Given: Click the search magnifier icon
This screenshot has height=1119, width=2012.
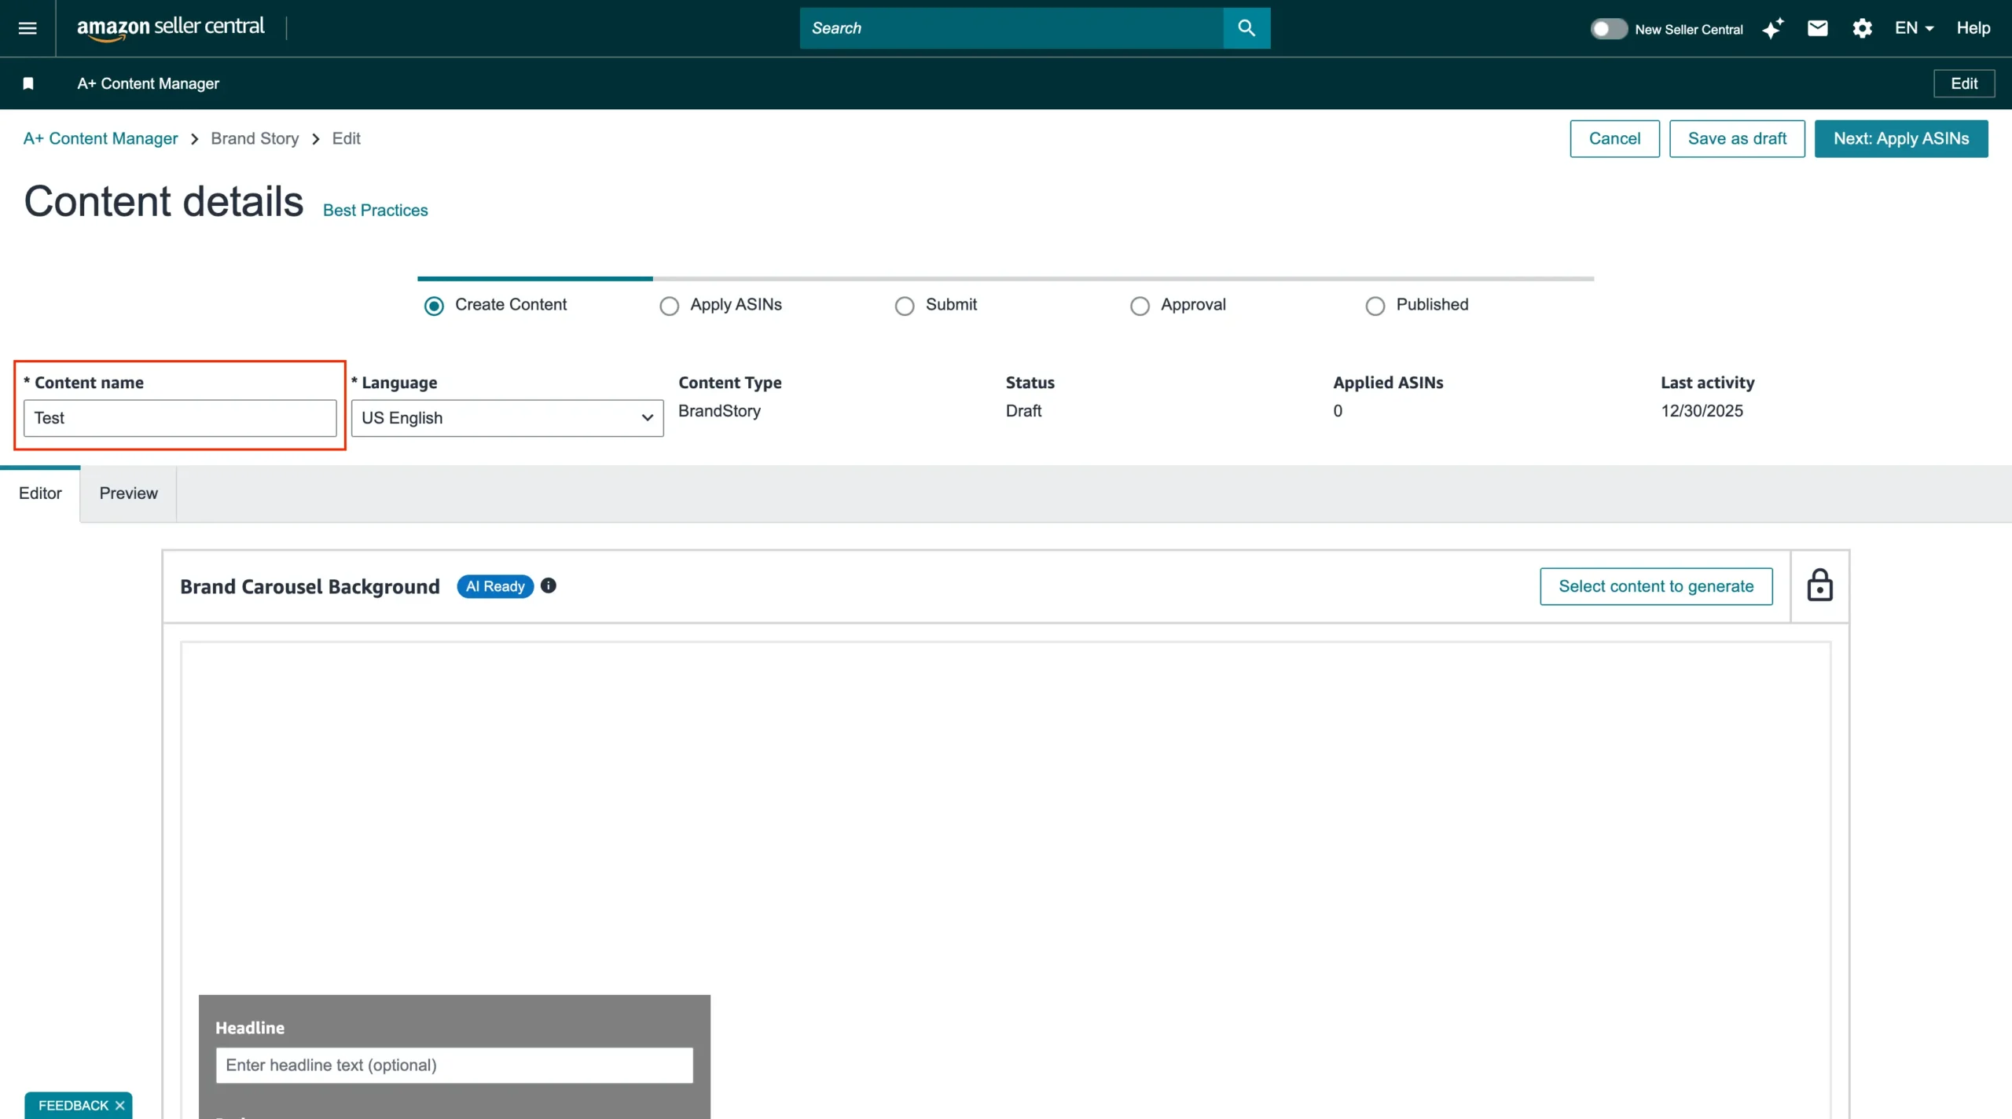Looking at the screenshot, I should (x=1246, y=28).
